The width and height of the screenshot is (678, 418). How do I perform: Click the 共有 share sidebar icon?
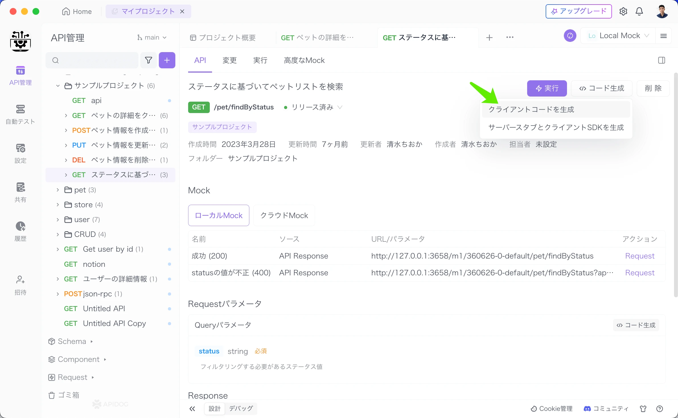click(20, 192)
